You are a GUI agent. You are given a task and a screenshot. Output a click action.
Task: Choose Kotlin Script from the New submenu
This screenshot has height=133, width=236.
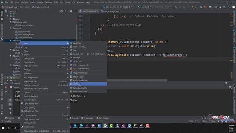[88, 77]
